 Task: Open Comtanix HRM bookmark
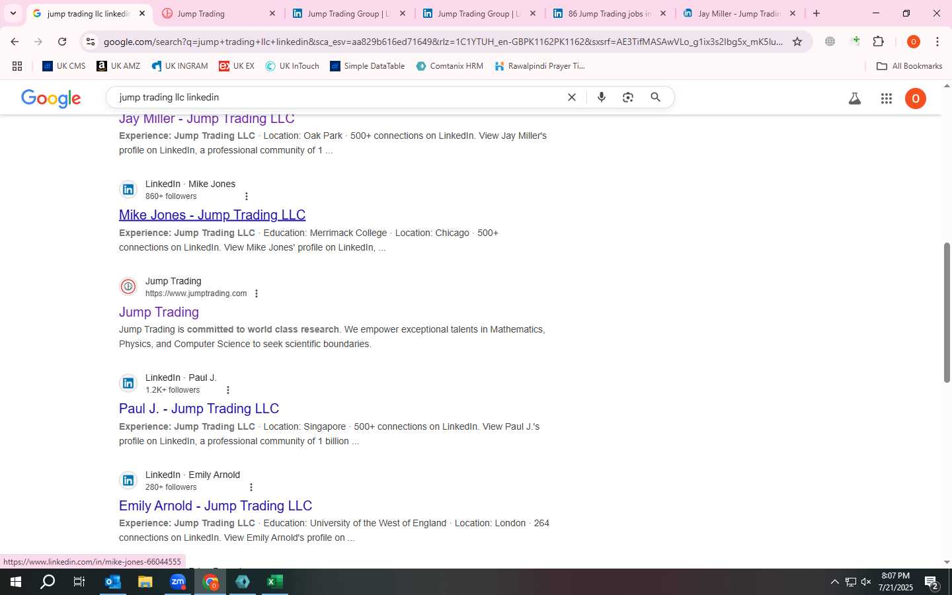click(x=450, y=66)
